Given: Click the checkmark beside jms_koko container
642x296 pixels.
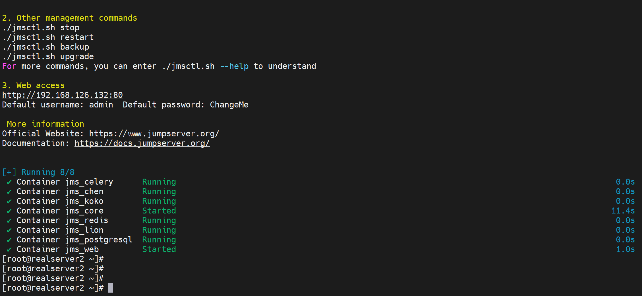Looking at the screenshot, I should (9, 201).
